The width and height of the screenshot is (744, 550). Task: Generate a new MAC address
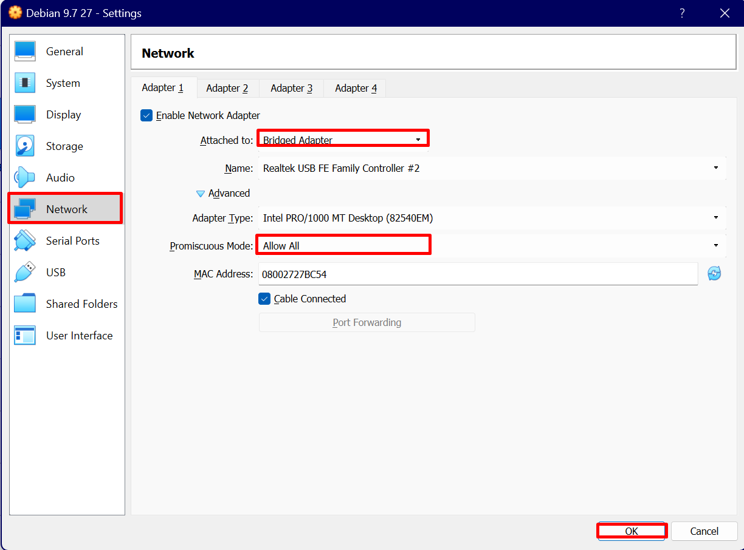[714, 274]
